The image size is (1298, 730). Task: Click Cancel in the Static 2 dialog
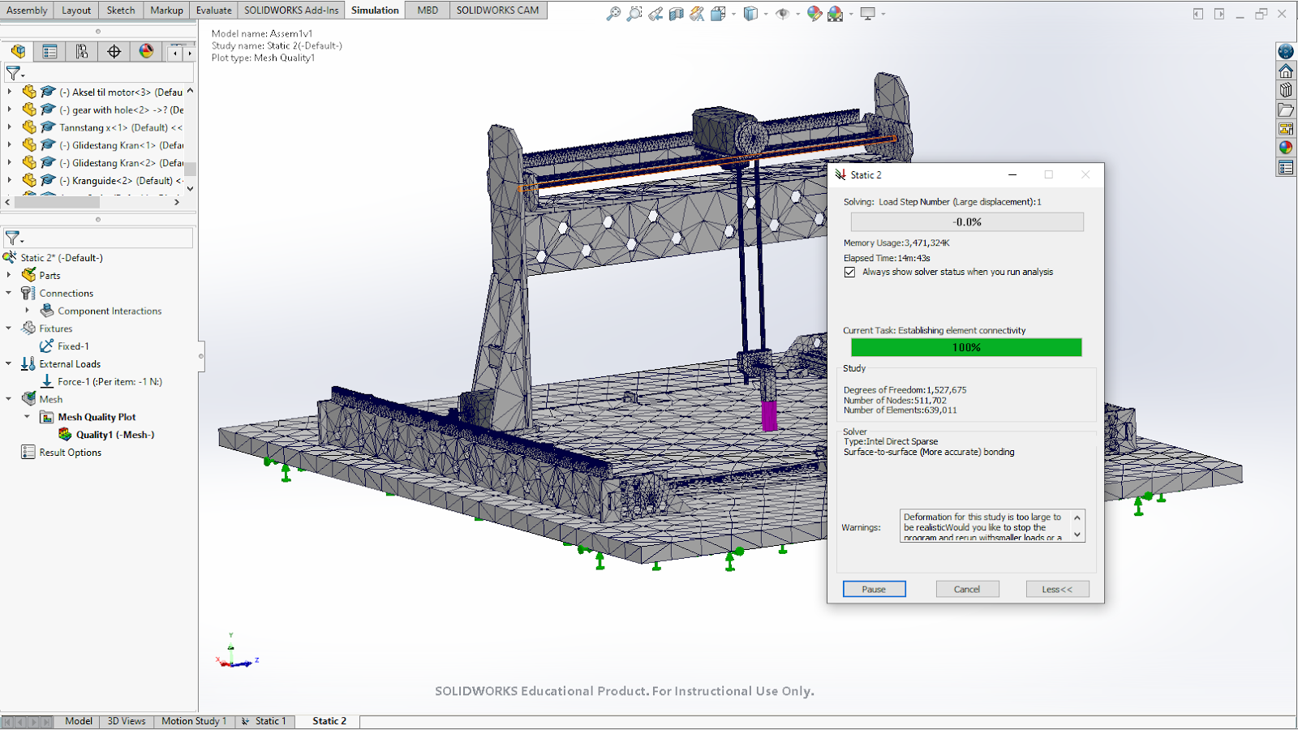click(967, 589)
